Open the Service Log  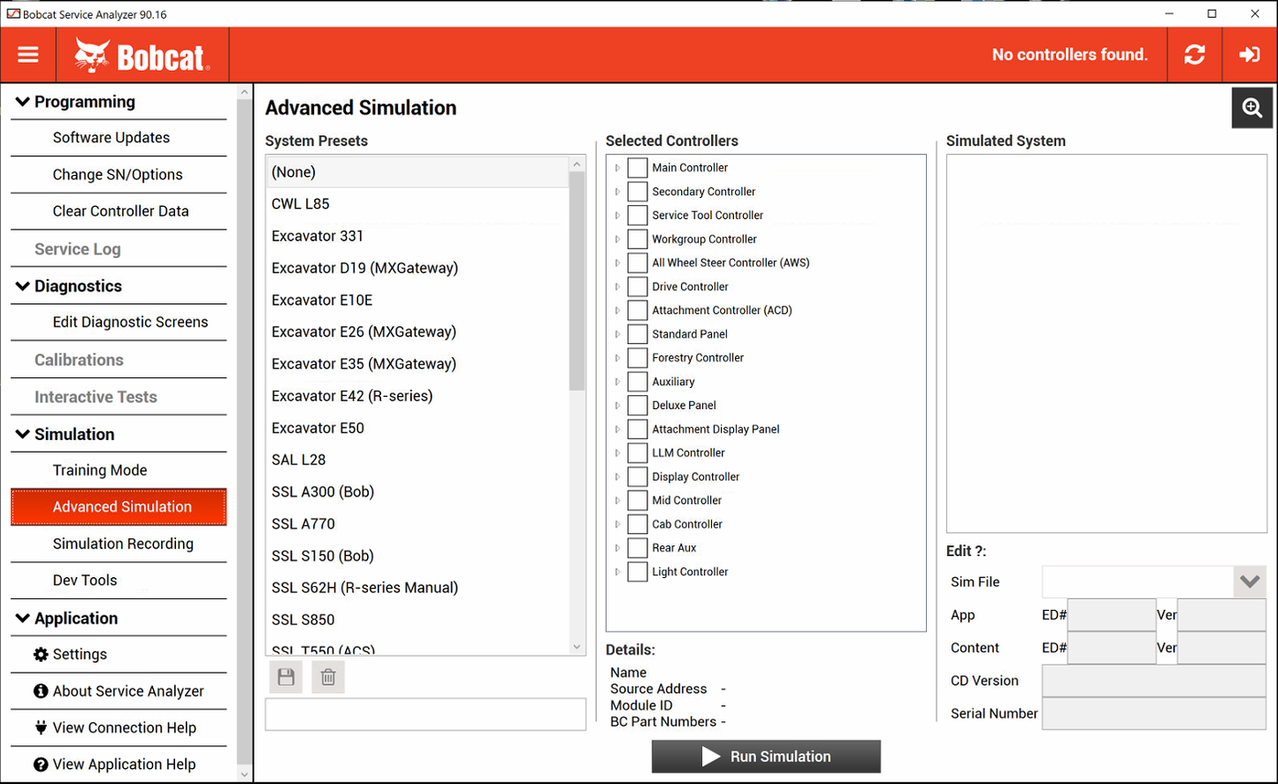pos(119,249)
